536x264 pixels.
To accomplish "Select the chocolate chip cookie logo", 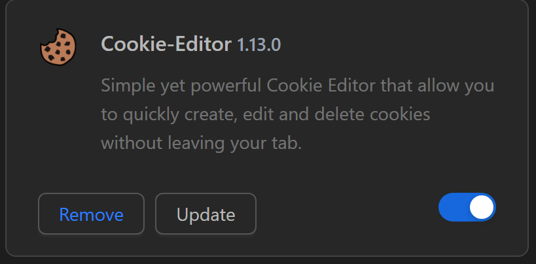I will 58,48.
